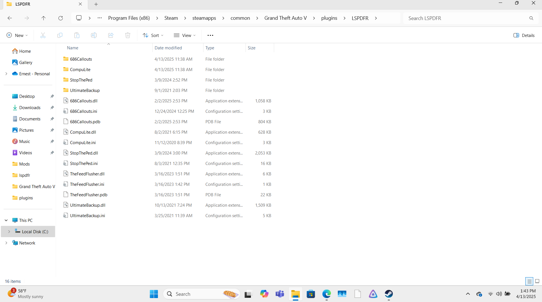This screenshot has width=542, height=302.
Task: Open the weather widget showing 58°F
Action: point(25,294)
